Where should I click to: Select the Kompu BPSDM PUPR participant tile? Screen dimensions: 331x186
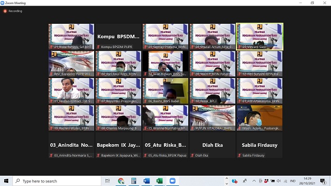[x=118, y=37]
